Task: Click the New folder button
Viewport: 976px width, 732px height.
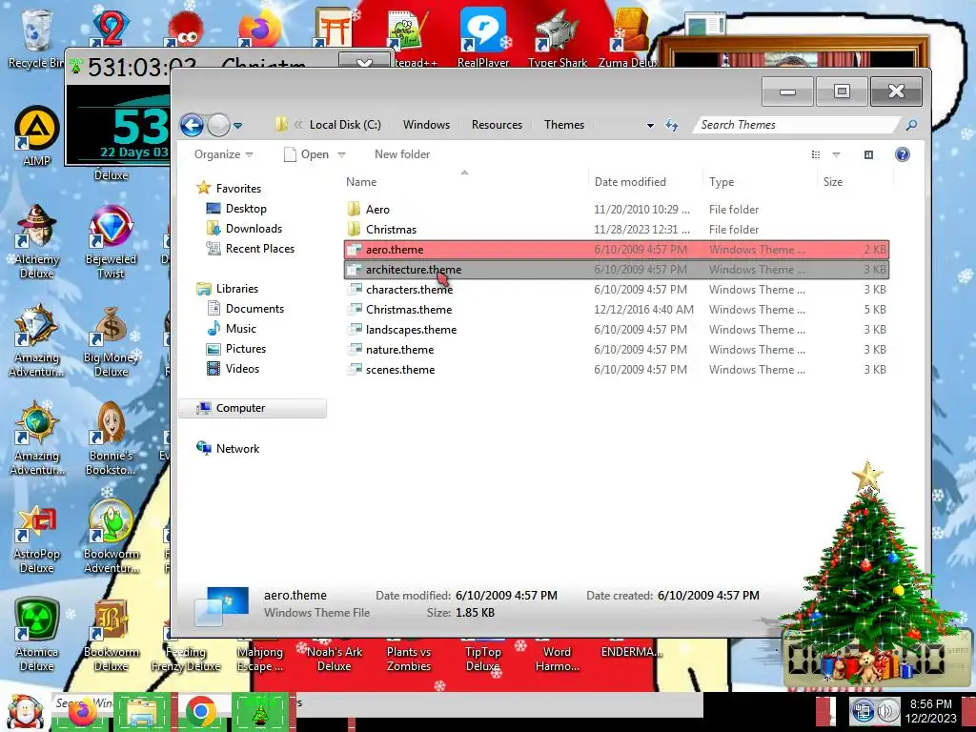Action: [402, 154]
